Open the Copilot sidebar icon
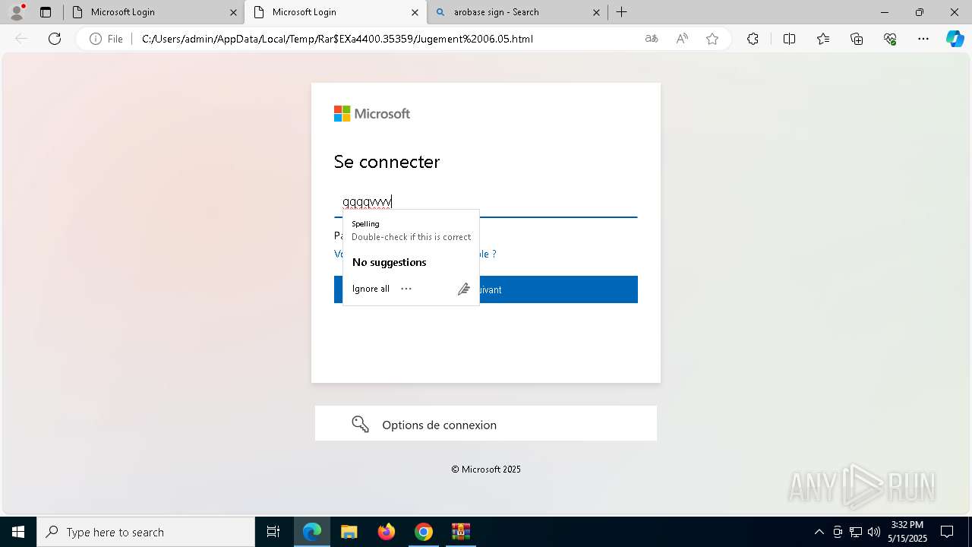The image size is (972, 547). (x=955, y=39)
